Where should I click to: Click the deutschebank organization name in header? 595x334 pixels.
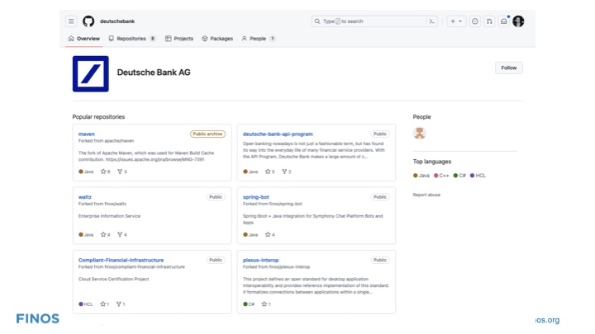tap(117, 21)
